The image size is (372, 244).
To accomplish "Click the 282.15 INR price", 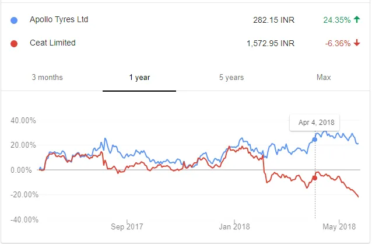I will click(x=271, y=20).
